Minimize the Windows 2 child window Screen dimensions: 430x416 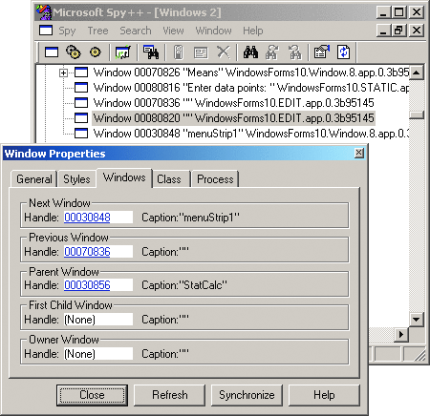pyautogui.click(x=383, y=31)
